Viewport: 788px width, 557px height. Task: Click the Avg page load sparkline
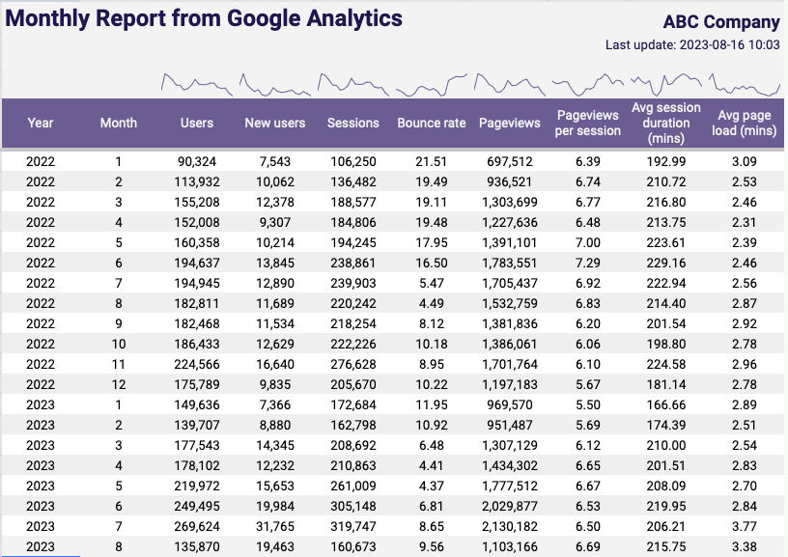click(746, 85)
